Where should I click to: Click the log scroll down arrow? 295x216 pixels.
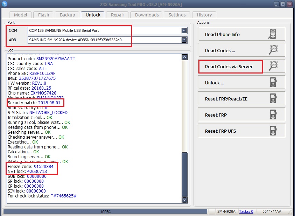coord(184,200)
